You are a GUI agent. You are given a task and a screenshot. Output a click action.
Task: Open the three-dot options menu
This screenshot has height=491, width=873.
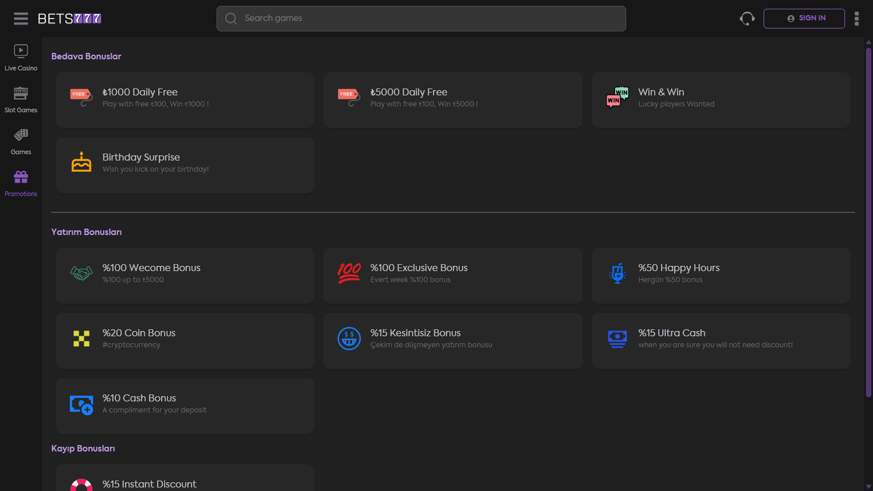click(x=856, y=19)
